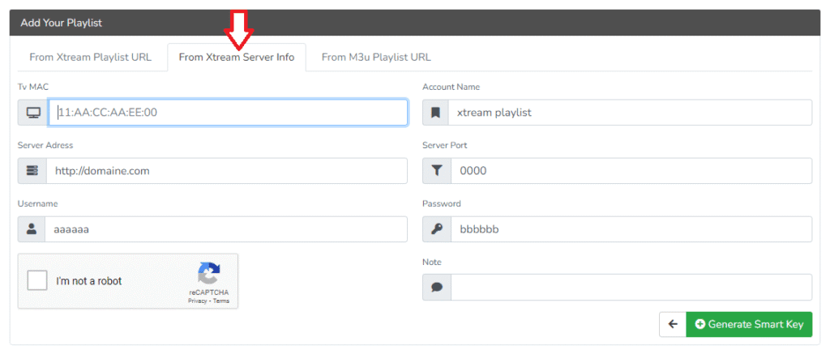Image resolution: width=830 pixels, height=354 pixels.
Task: Switch to From Xtream Playlist URL tab
Action: tap(90, 58)
